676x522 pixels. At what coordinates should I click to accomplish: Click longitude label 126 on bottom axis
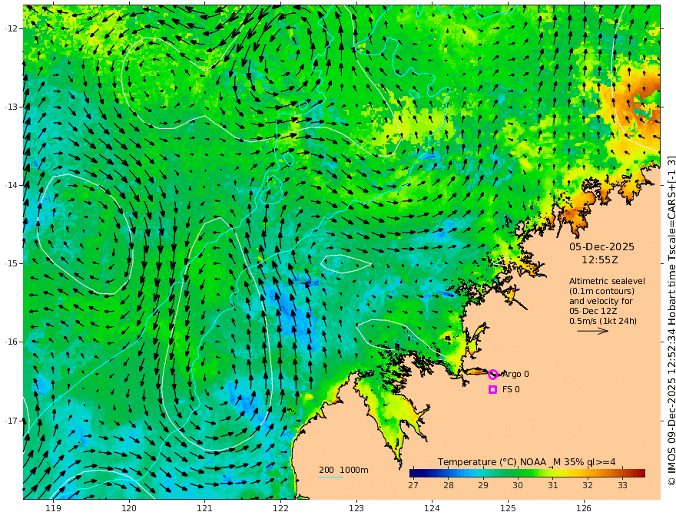point(584,508)
